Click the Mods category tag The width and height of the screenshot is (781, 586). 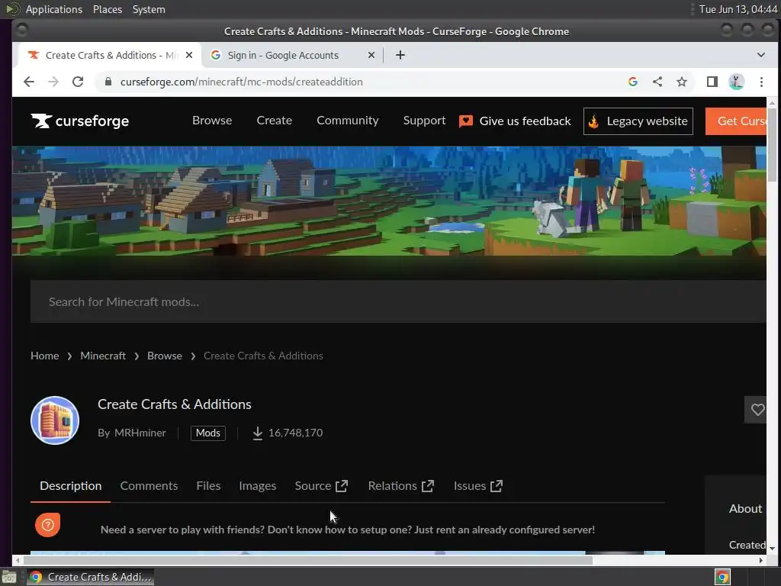[x=208, y=433]
